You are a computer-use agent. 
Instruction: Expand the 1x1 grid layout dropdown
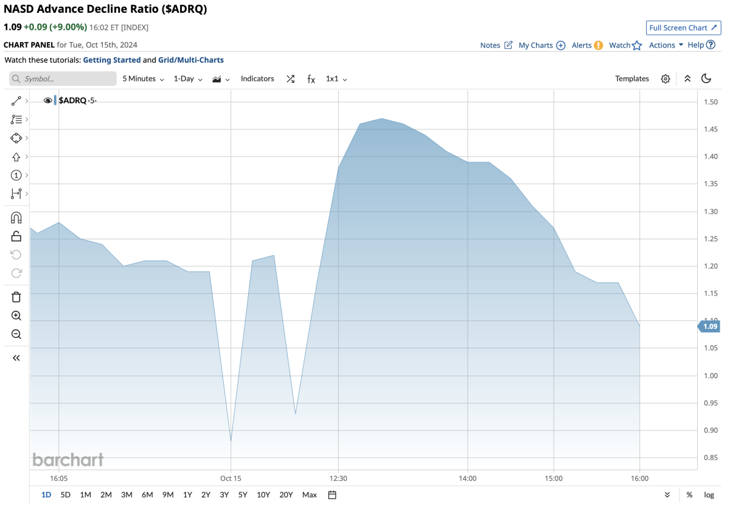tap(336, 79)
